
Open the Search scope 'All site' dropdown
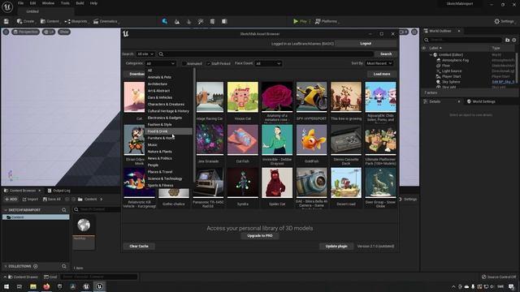145,54
